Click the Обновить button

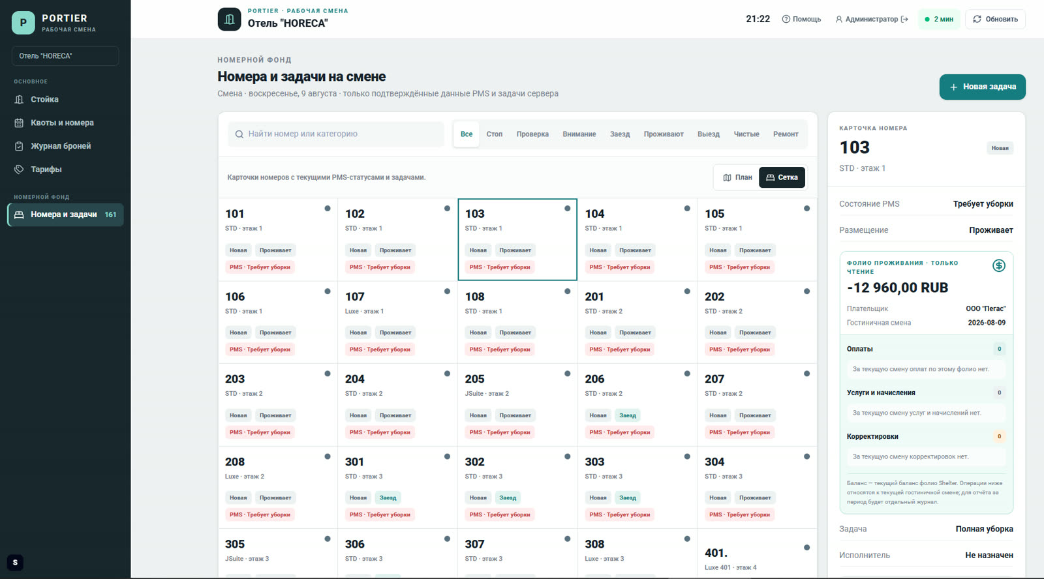[995, 19]
